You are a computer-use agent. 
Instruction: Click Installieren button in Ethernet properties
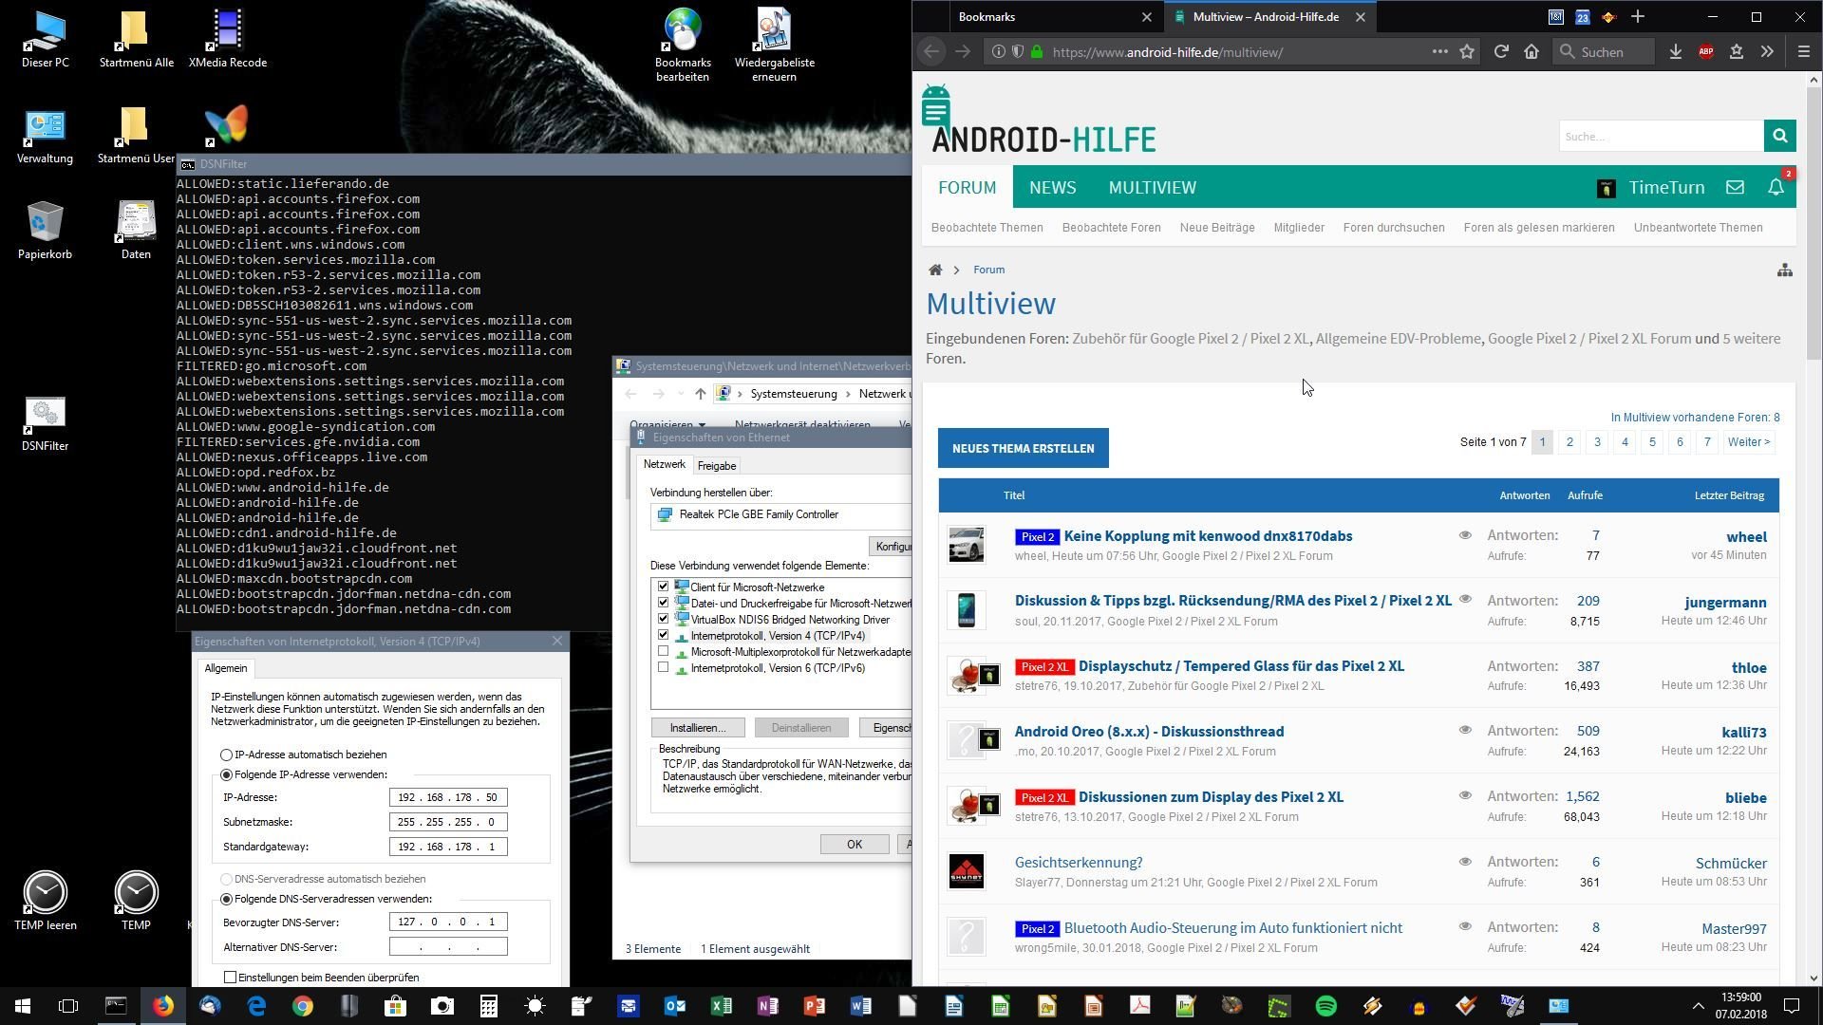[x=698, y=728]
